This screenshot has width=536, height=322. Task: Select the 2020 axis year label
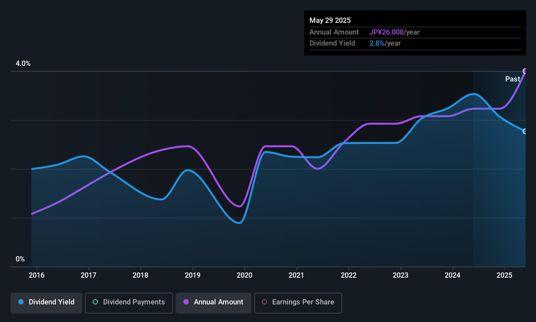click(244, 275)
